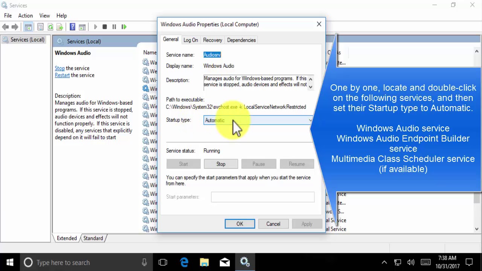Open the View menu
This screenshot has width=482, height=271.
pos(44,15)
